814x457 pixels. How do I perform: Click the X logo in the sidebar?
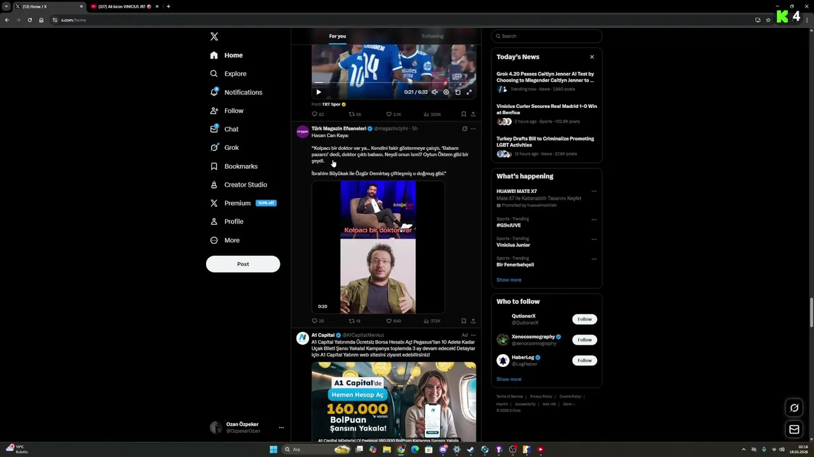pyautogui.click(x=214, y=37)
